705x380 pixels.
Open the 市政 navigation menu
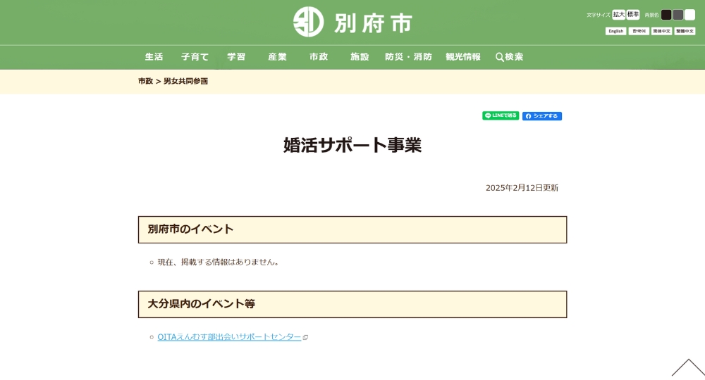click(x=319, y=57)
